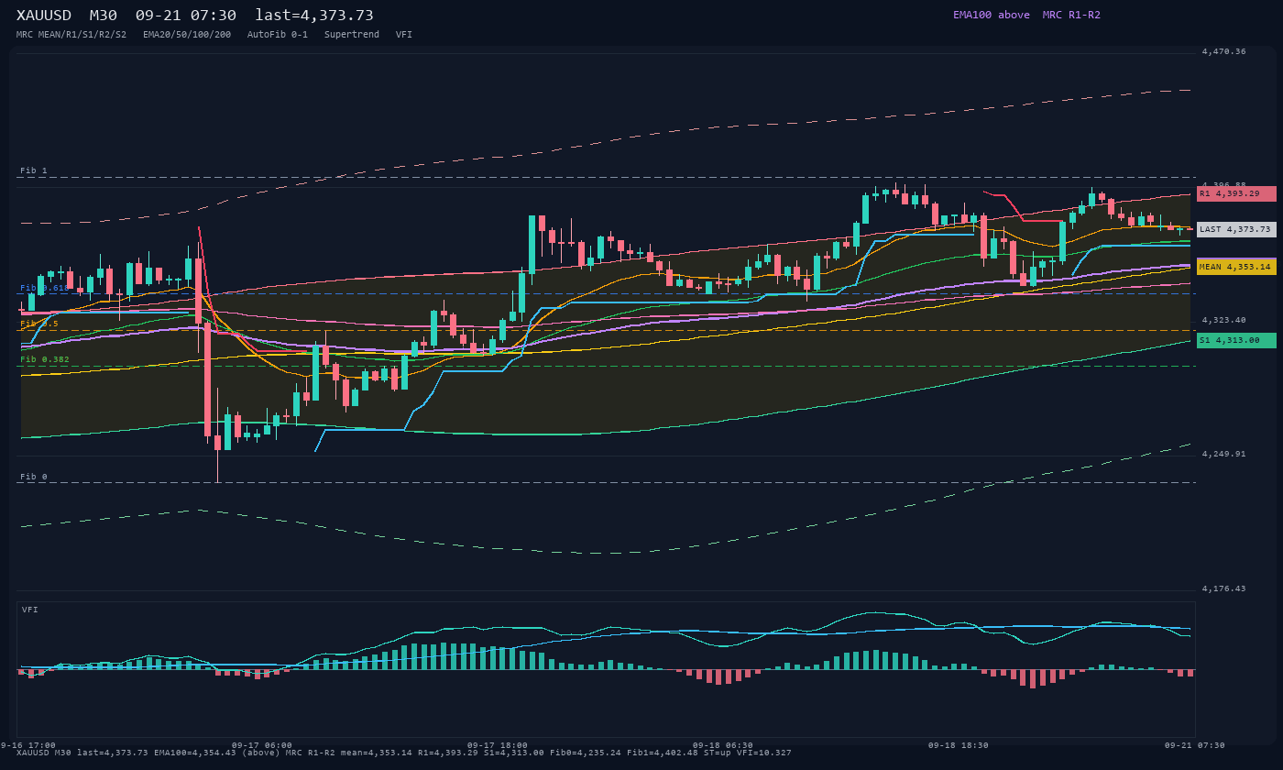Click the Fib 1 level label
Screen dimensions: 1283x770
pos(34,170)
